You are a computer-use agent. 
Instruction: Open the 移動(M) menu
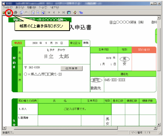[x=32, y=7]
